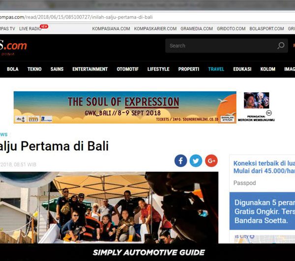Visit the GRAMEDIA.COM link

point(197,29)
